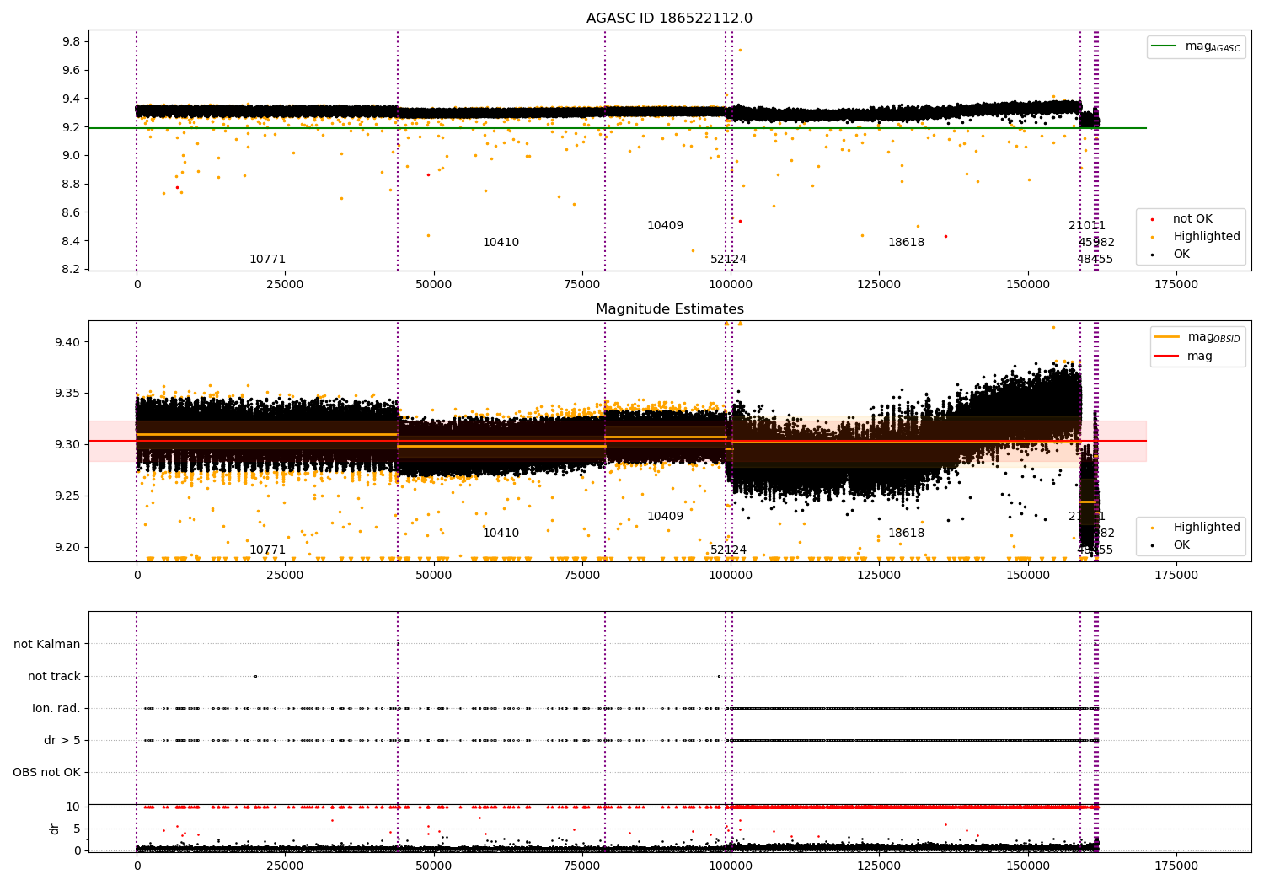
Task: Click the 9.8 y-axis tick label
Action: (x=72, y=42)
